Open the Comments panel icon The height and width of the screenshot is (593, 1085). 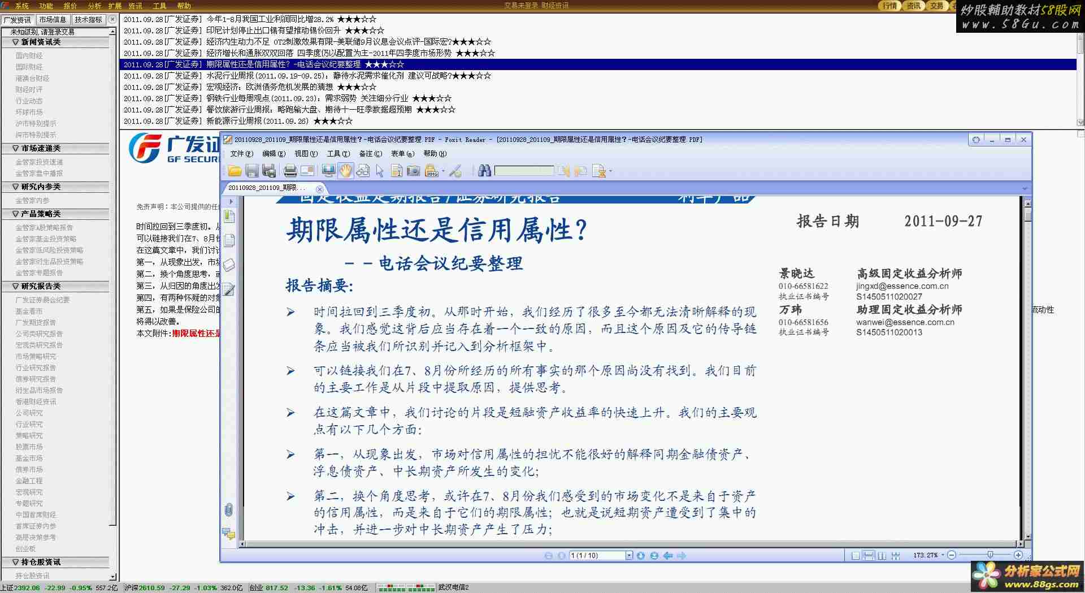(229, 534)
